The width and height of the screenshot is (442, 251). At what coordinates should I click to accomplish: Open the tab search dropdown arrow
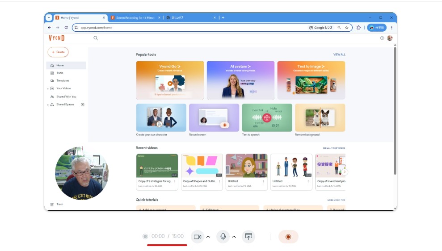coord(49,17)
